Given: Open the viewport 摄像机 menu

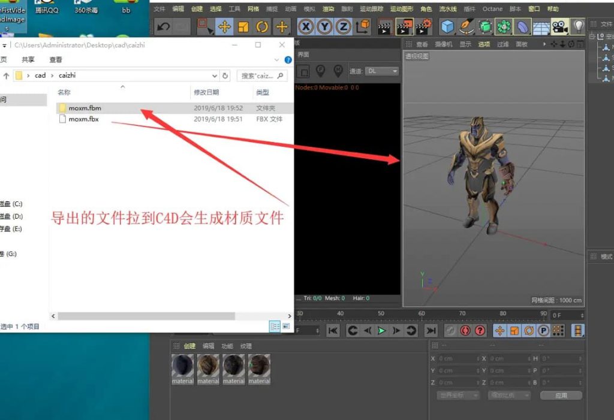Looking at the screenshot, I should coord(443,44).
